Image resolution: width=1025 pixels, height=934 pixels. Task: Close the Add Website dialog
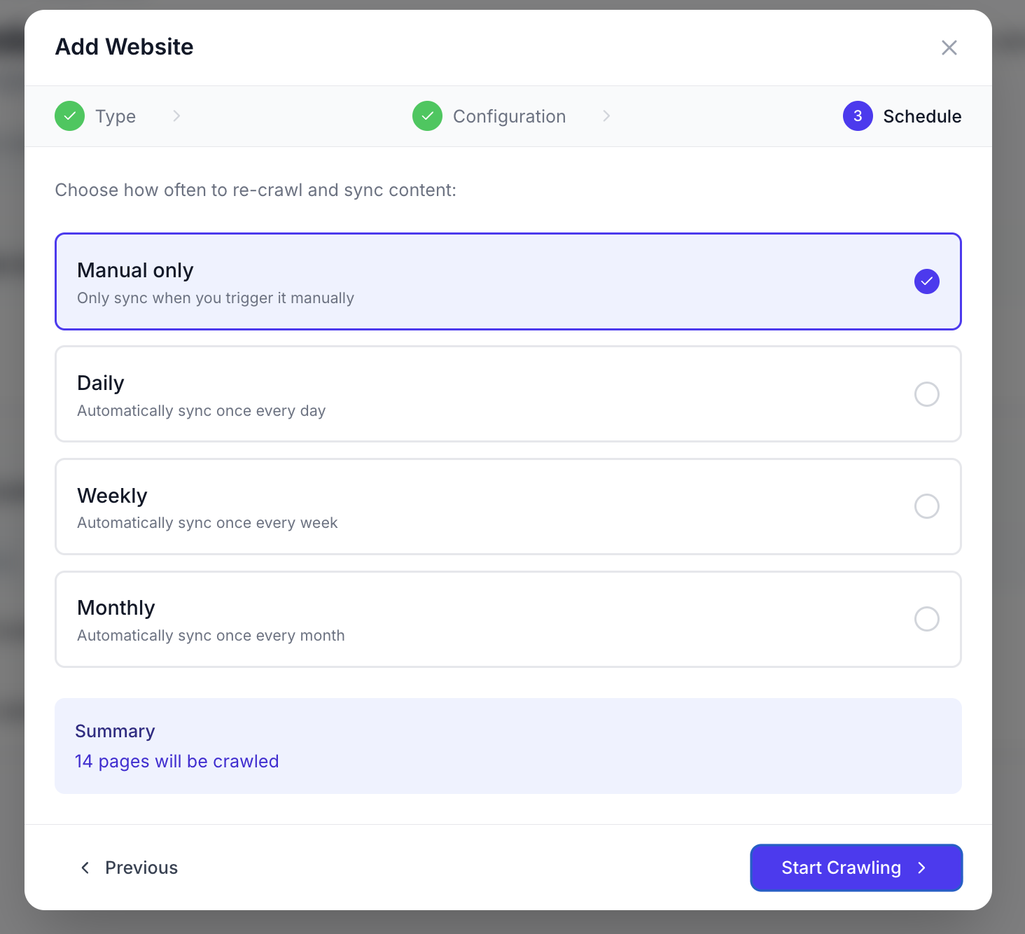(949, 48)
